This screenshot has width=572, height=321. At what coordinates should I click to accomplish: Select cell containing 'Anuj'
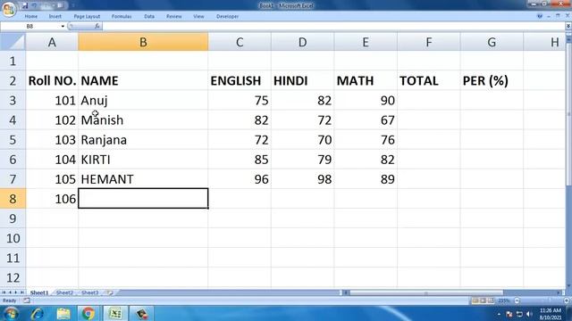pyautogui.click(x=143, y=100)
